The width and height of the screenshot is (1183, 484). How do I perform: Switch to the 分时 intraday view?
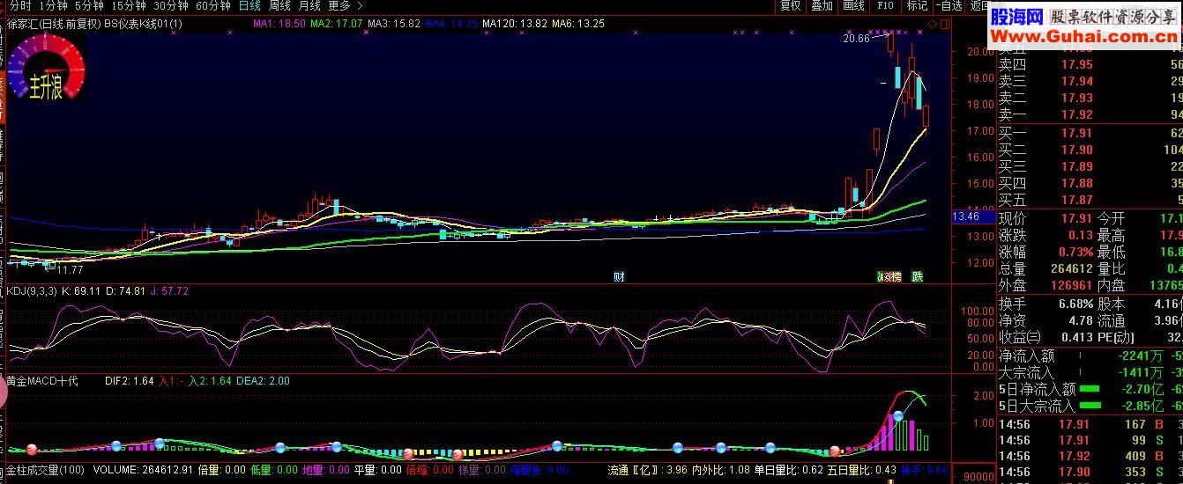pos(19,5)
